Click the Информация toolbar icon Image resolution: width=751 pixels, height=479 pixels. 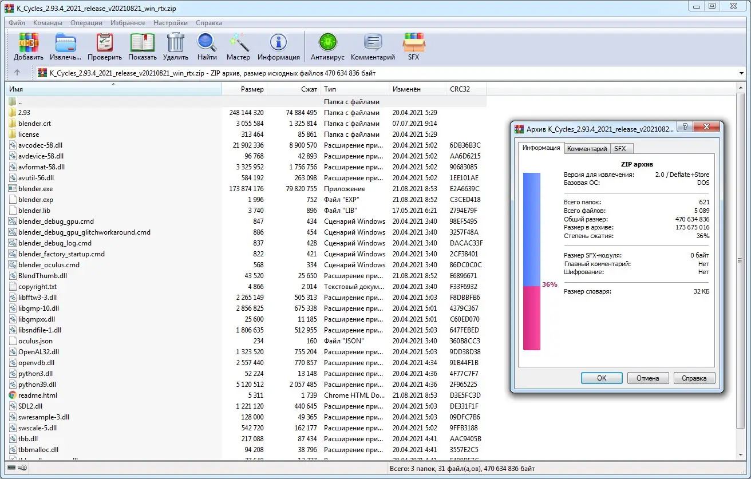(x=279, y=43)
